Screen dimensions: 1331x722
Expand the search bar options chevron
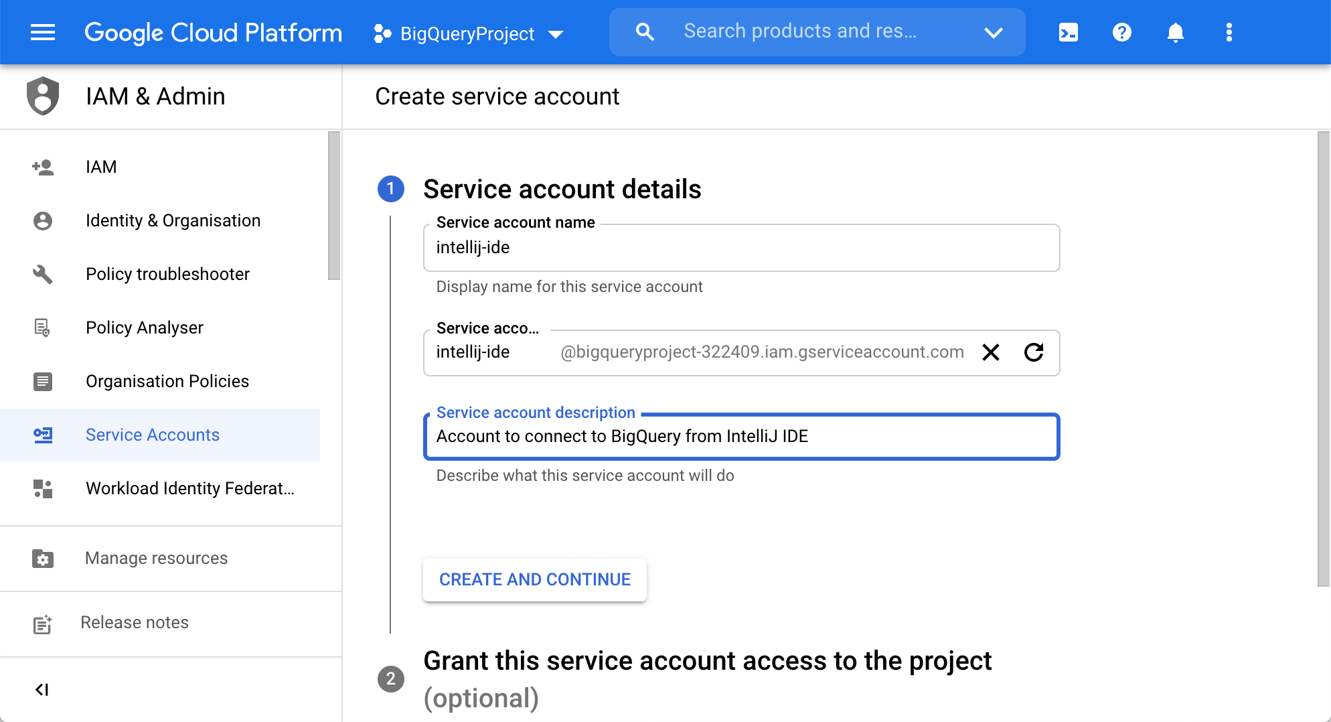994,31
